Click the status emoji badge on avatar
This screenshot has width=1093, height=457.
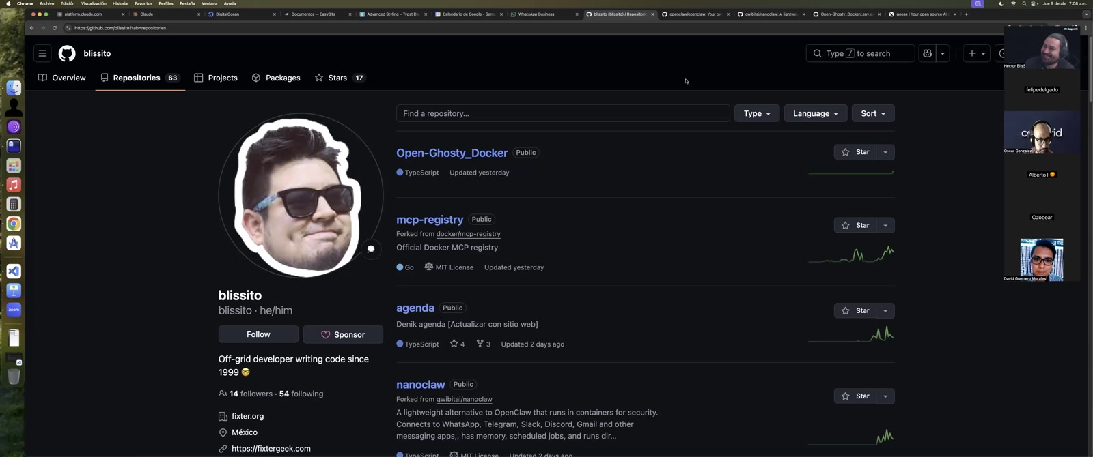pyautogui.click(x=371, y=249)
